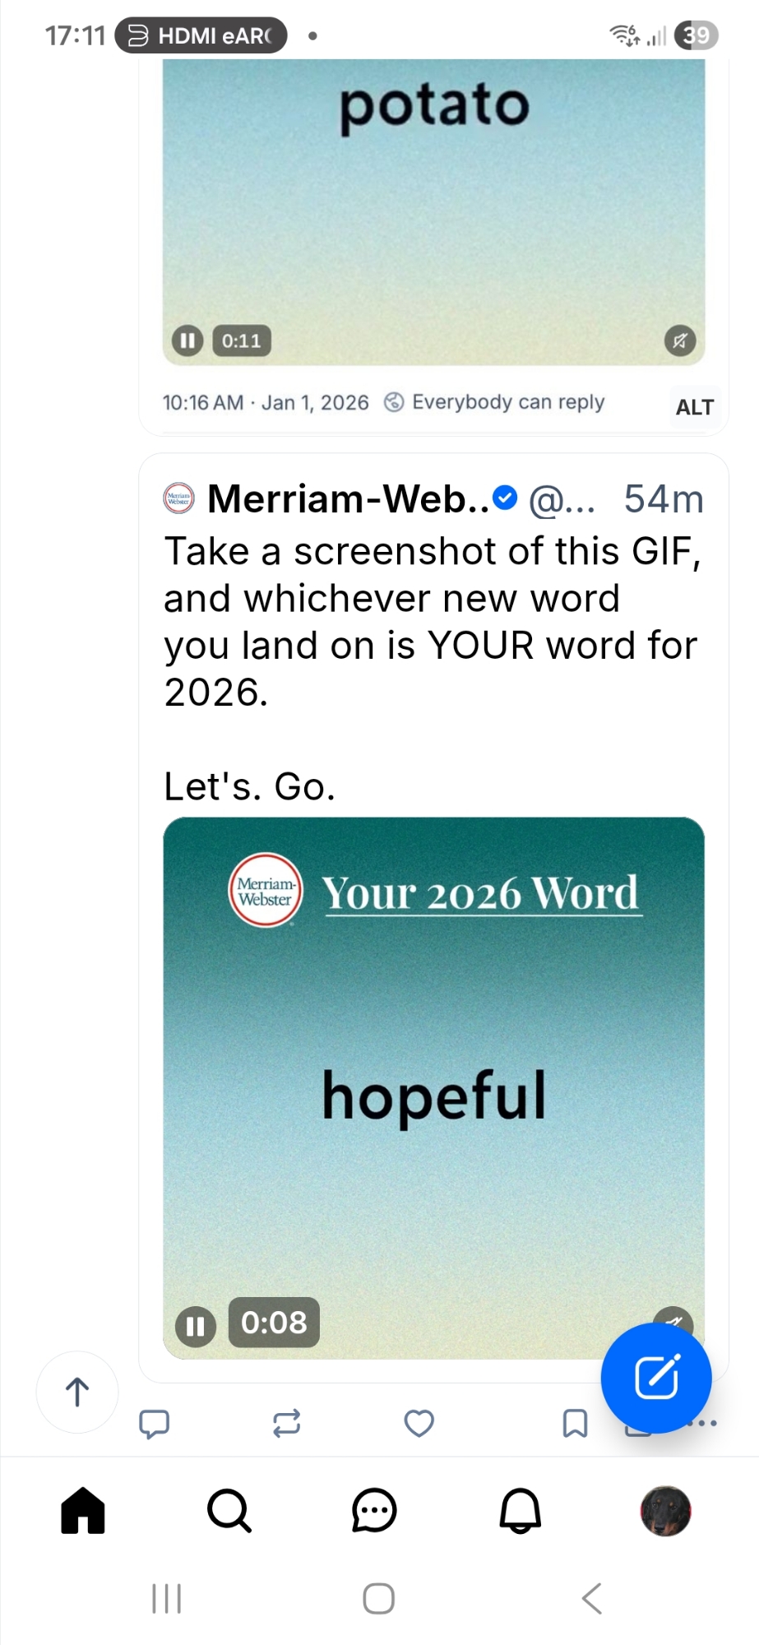759x1645 pixels.
Task: Open the Messages chat tab
Action: (374, 1511)
